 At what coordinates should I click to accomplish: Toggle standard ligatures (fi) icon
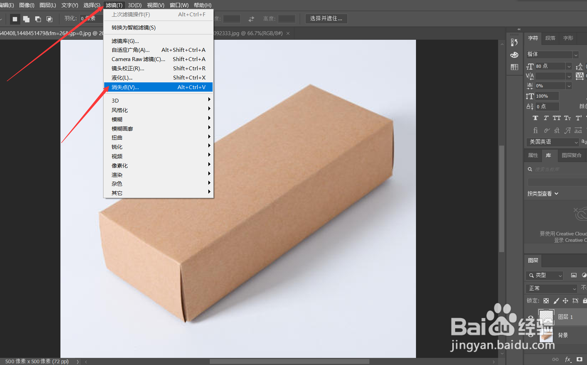tap(535, 130)
